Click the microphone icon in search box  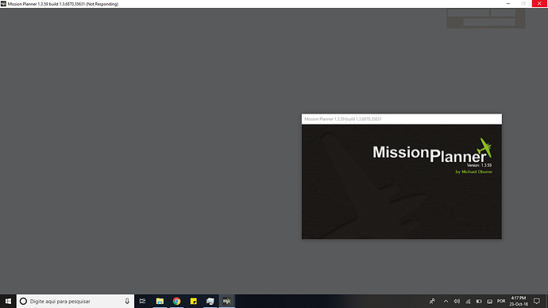pyautogui.click(x=127, y=301)
